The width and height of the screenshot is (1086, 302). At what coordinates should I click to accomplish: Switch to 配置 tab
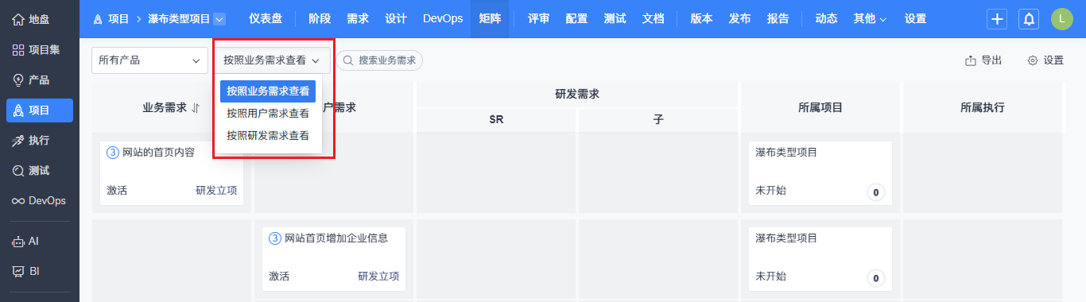coord(576,19)
